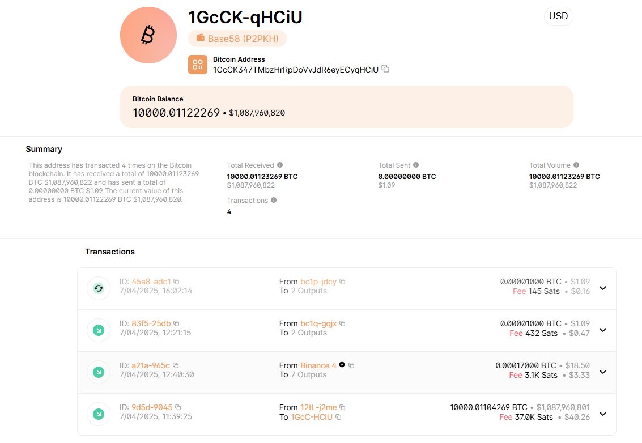Click the amount 0.00017000 BTC
The height and width of the screenshot is (443, 642).
pyautogui.click(x=526, y=365)
